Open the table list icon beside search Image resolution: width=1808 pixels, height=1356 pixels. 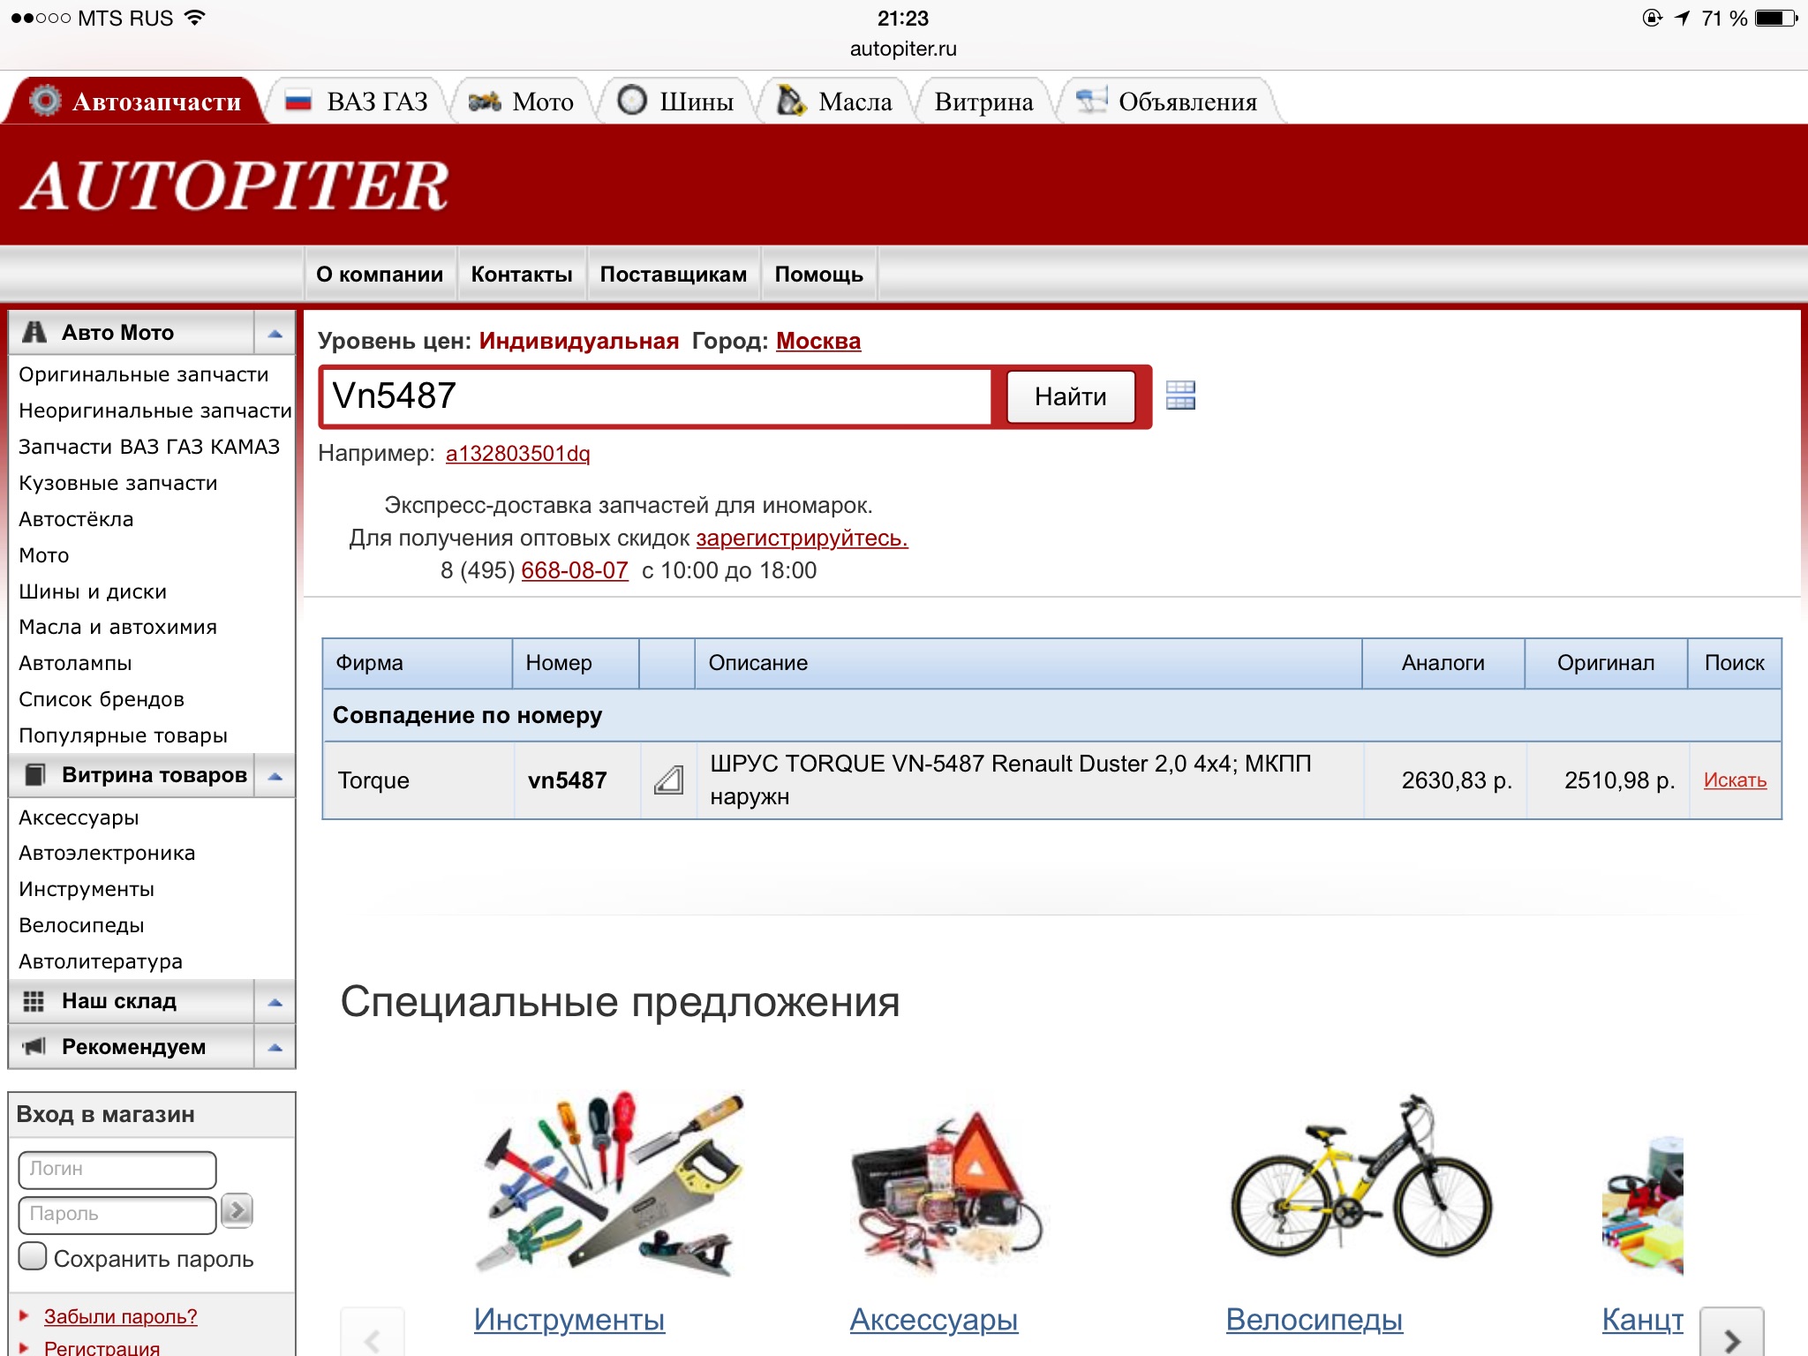pyautogui.click(x=1180, y=395)
